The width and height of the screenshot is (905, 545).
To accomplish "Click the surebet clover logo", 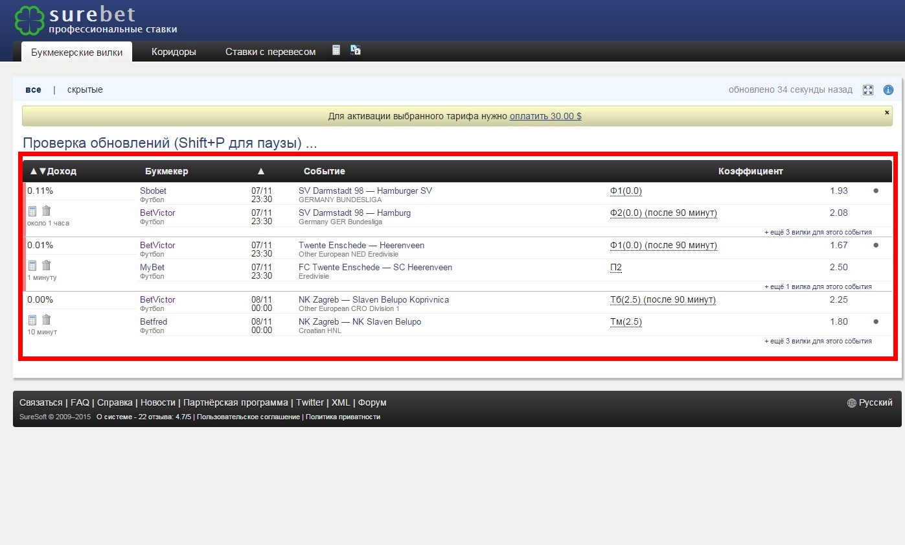I will coord(29,21).
